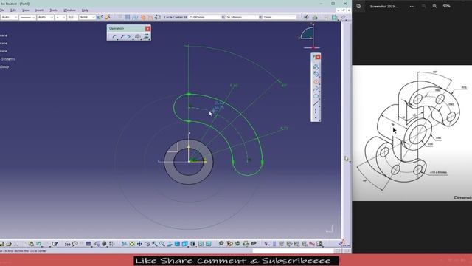Screen dimensions: 472x266
Task: Click the What's This help icon
Action: (x=55, y=244)
